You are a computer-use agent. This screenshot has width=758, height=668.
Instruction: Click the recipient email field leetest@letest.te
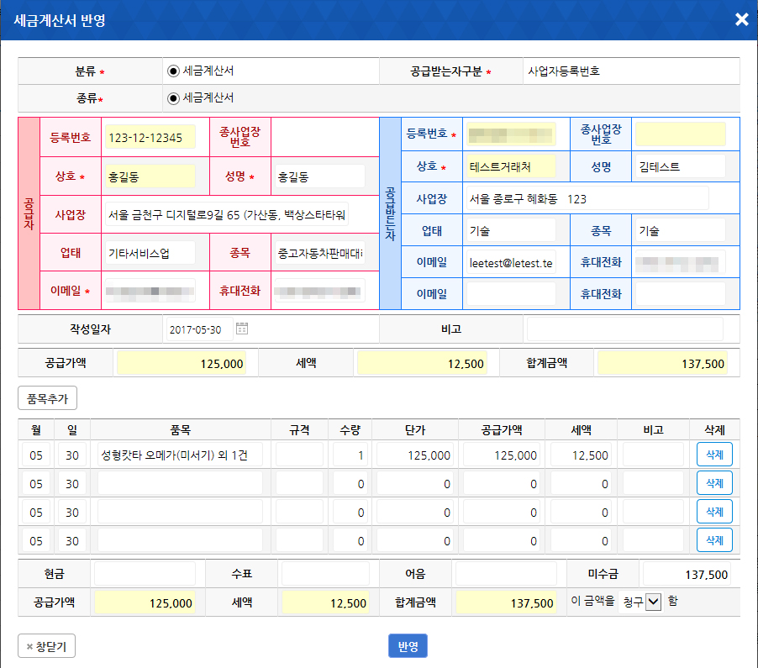511,262
